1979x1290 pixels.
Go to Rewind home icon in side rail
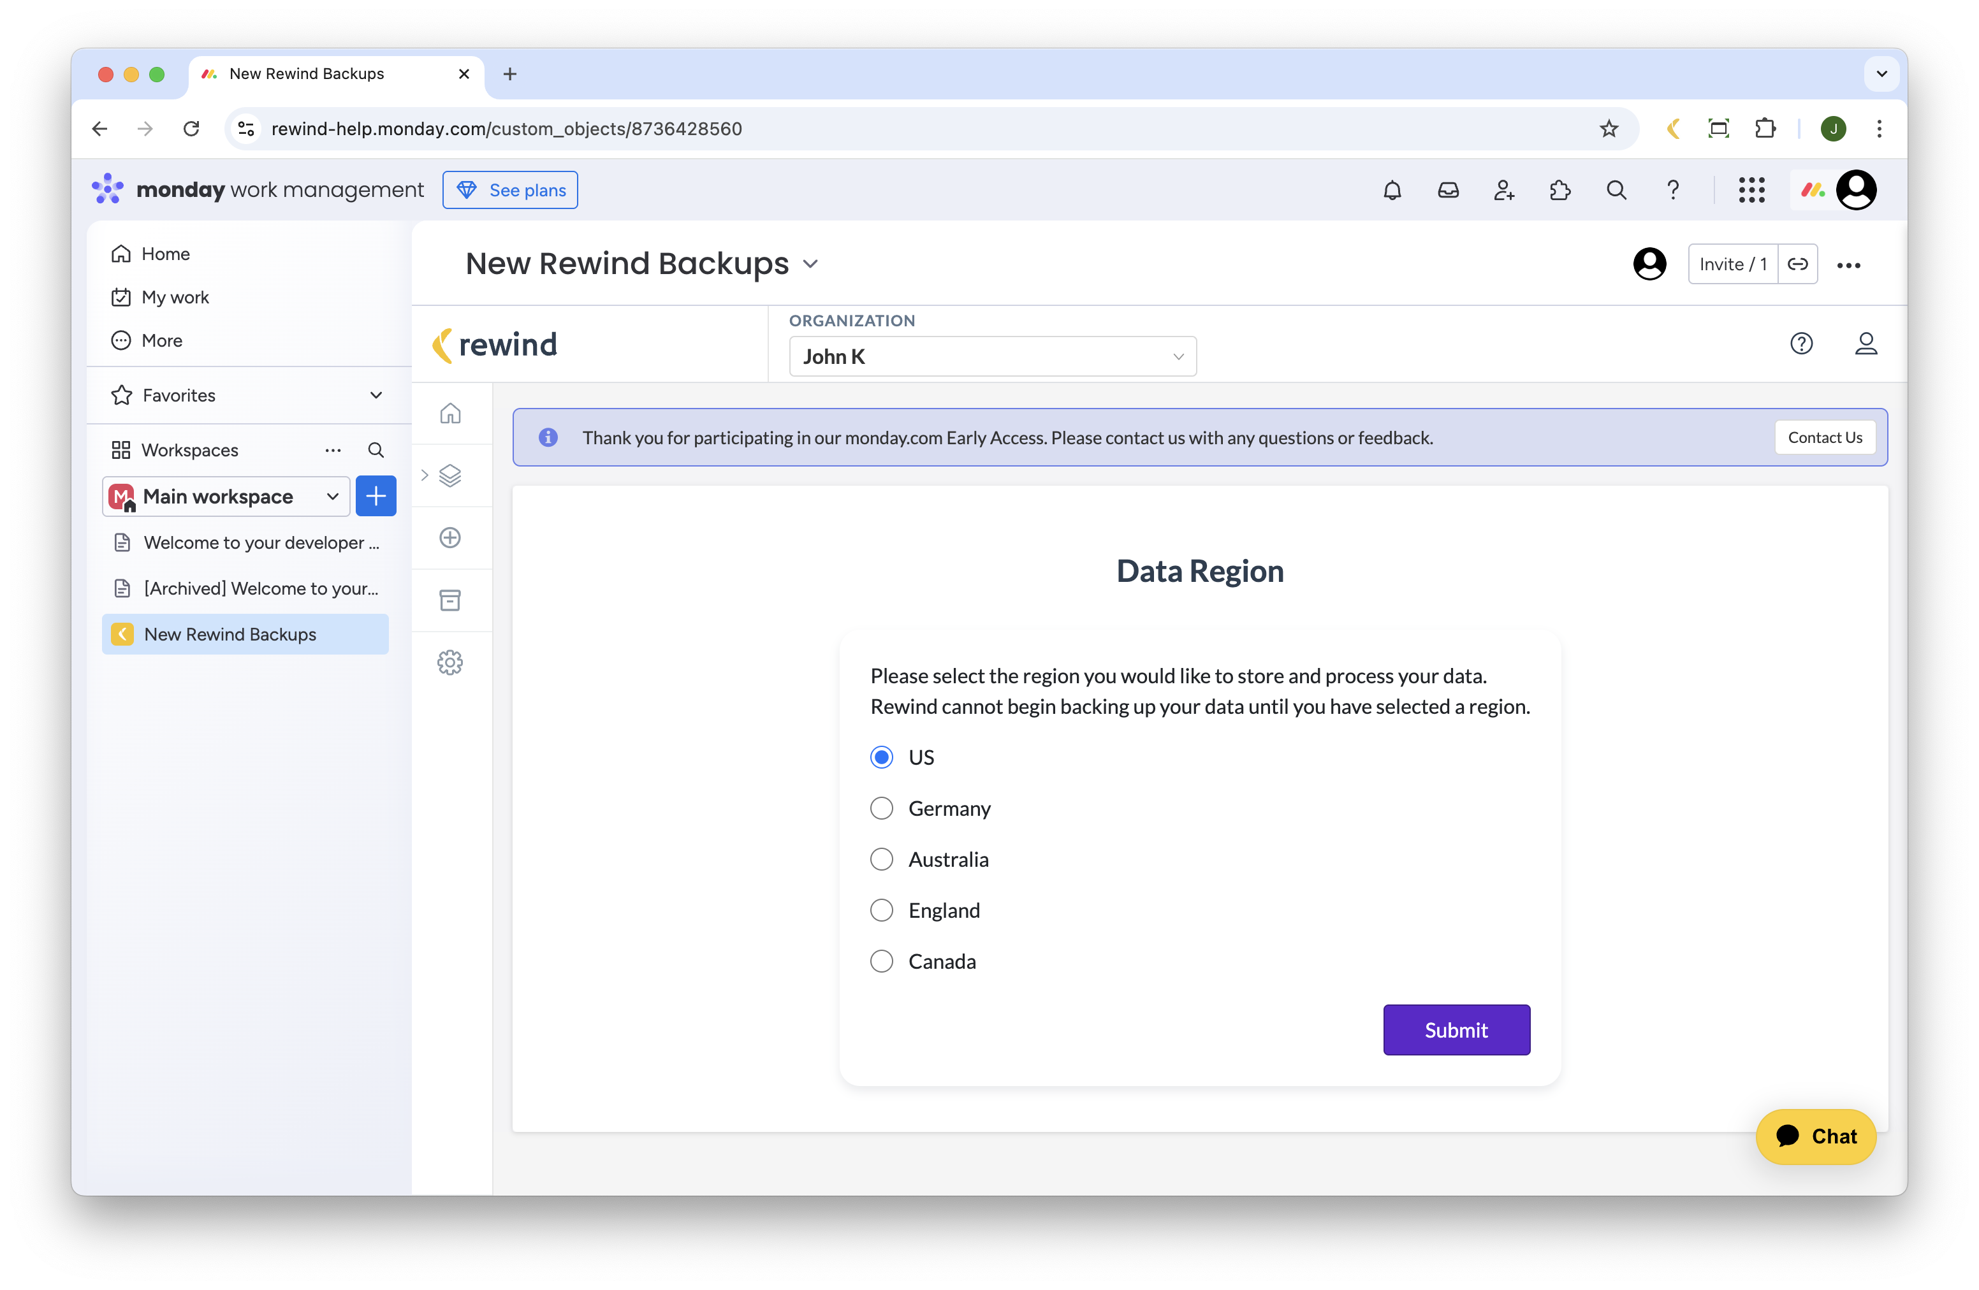tap(450, 413)
